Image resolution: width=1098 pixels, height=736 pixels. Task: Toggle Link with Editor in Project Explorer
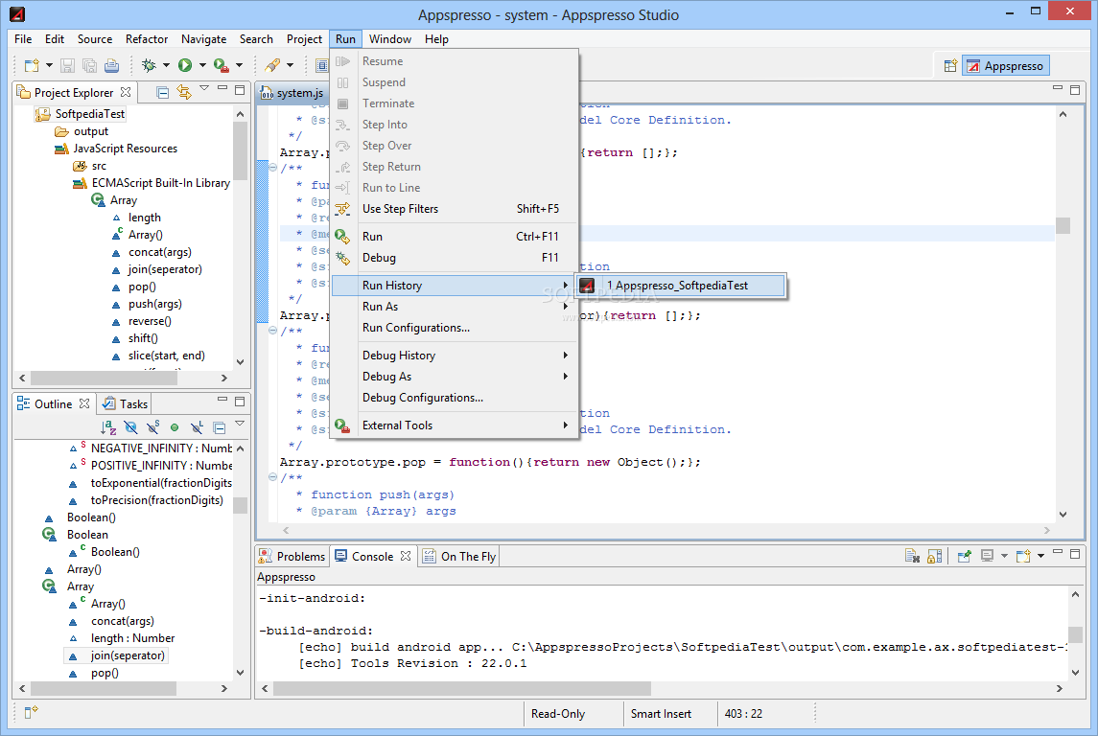[184, 92]
